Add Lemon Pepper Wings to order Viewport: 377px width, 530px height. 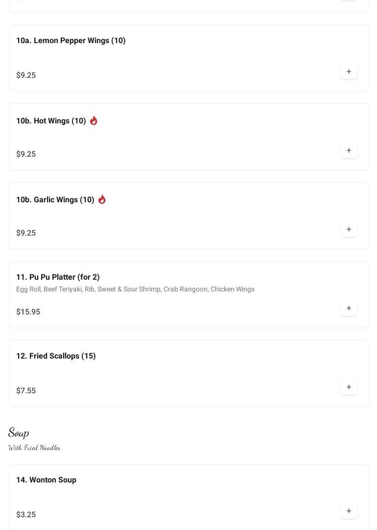click(349, 72)
